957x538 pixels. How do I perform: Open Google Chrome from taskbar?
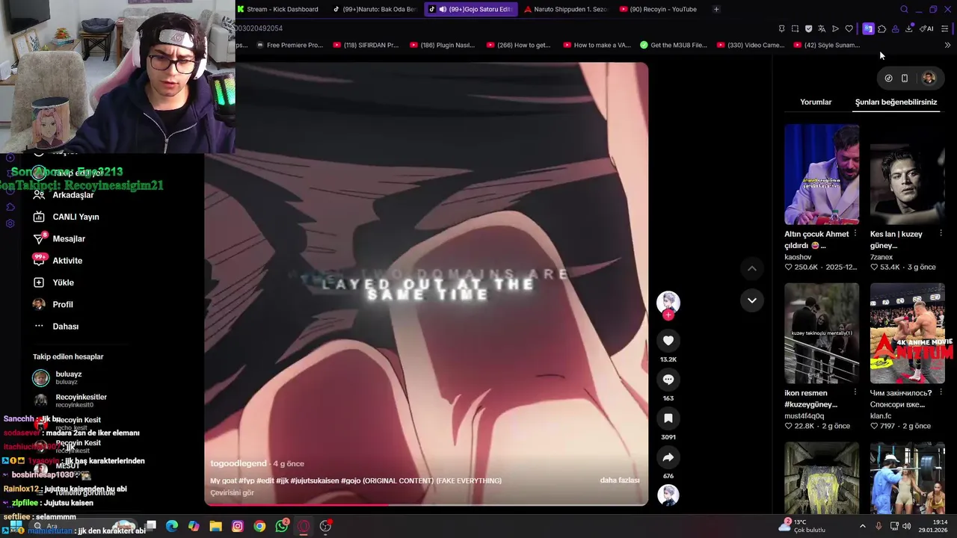[259, 526]
